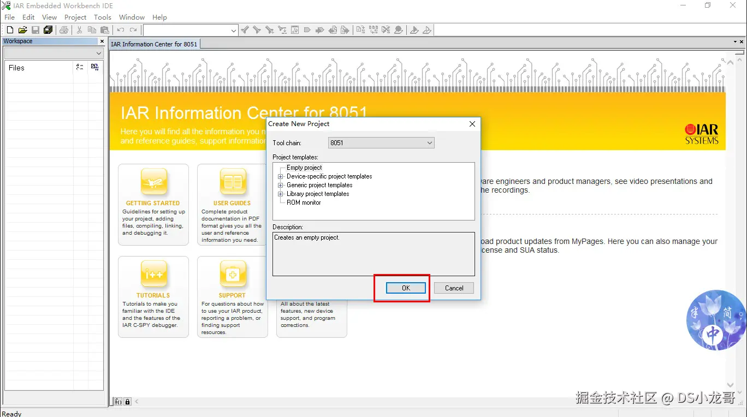Click the lock icon at editor bottom
747x417 pixels.
click(x=128, y=402)
